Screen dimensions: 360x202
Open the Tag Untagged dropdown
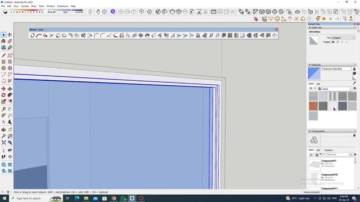(343, 38)
